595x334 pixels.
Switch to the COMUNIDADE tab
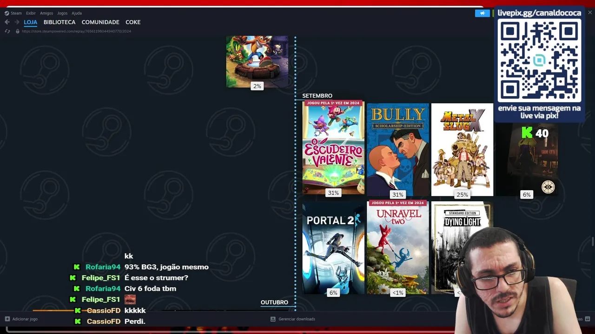[100, 22]
